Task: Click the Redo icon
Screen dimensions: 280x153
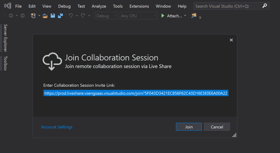Action: (x=83, y=16)
